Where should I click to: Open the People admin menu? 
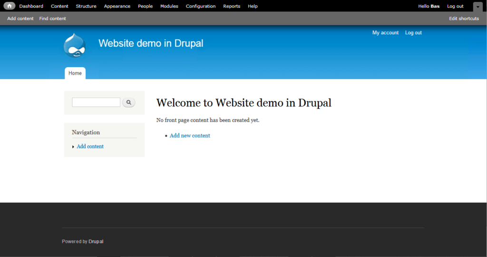coord(145,6)
